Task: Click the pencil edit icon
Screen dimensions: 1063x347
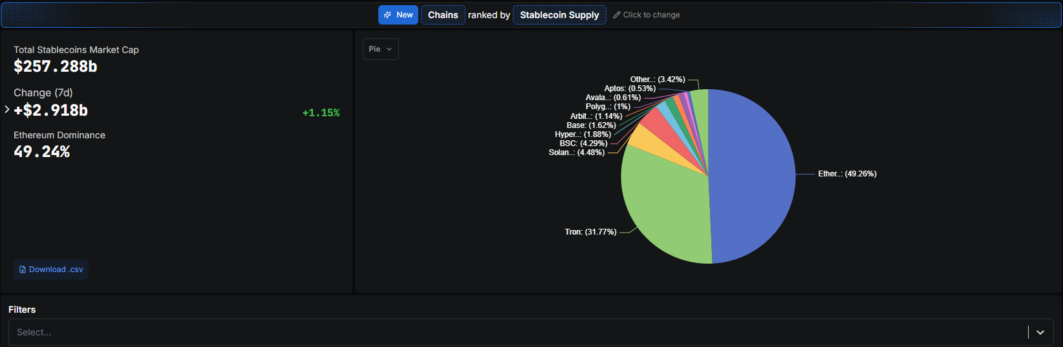Action: 617,15
